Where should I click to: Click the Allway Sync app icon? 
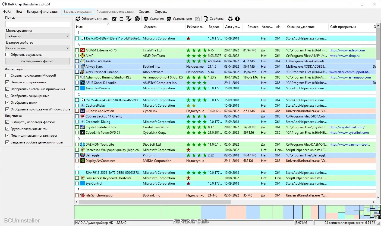coord(83,67)
